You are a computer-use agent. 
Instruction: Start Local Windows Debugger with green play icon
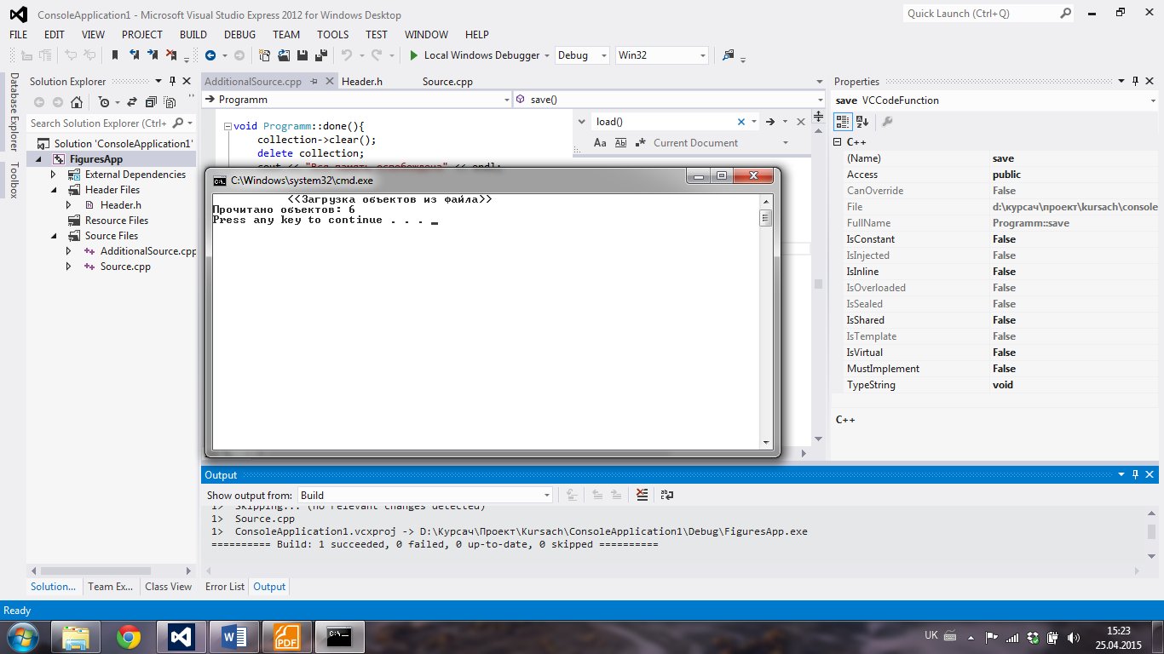tap(413, 55)
